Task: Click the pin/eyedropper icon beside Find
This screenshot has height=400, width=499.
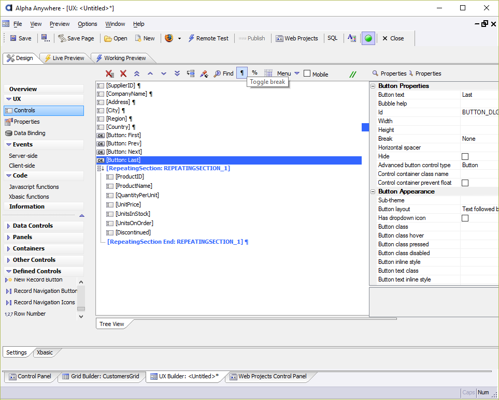Action: (204, 73)
